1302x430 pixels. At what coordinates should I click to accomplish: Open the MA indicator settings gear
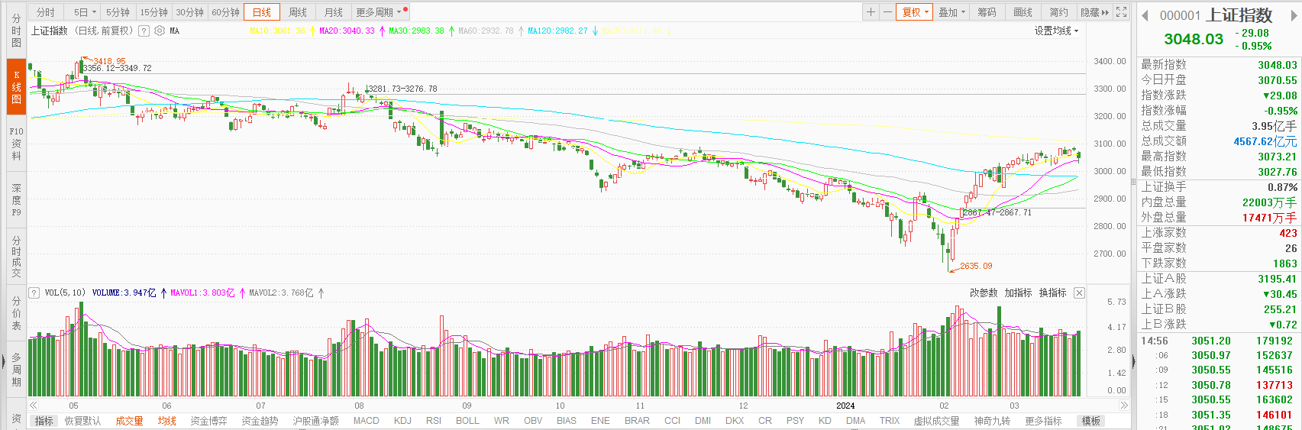point(160,31)
